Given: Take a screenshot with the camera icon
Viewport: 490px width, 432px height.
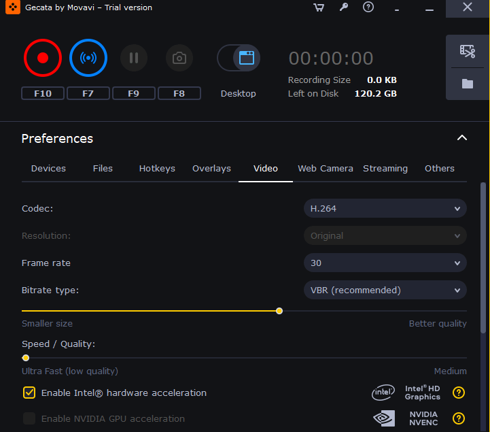Looking at the screenshot, I should click(x=179, y=58).
